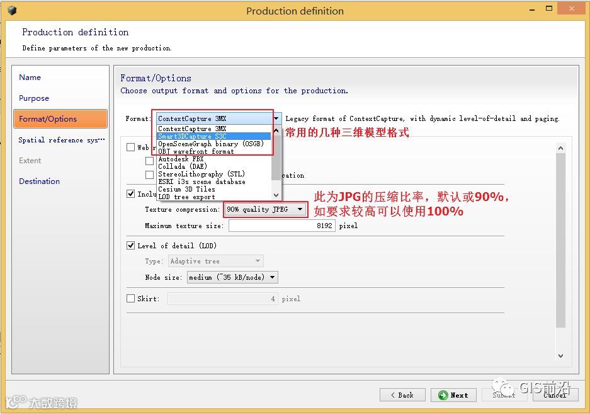590x414 pixels.
Task: Click format list scroll up arrow
Action: coord(276,130)
